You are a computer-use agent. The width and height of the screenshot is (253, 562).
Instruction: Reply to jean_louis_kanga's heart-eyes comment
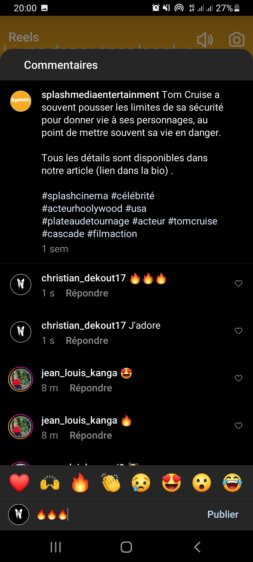click(x=91, y=388)
